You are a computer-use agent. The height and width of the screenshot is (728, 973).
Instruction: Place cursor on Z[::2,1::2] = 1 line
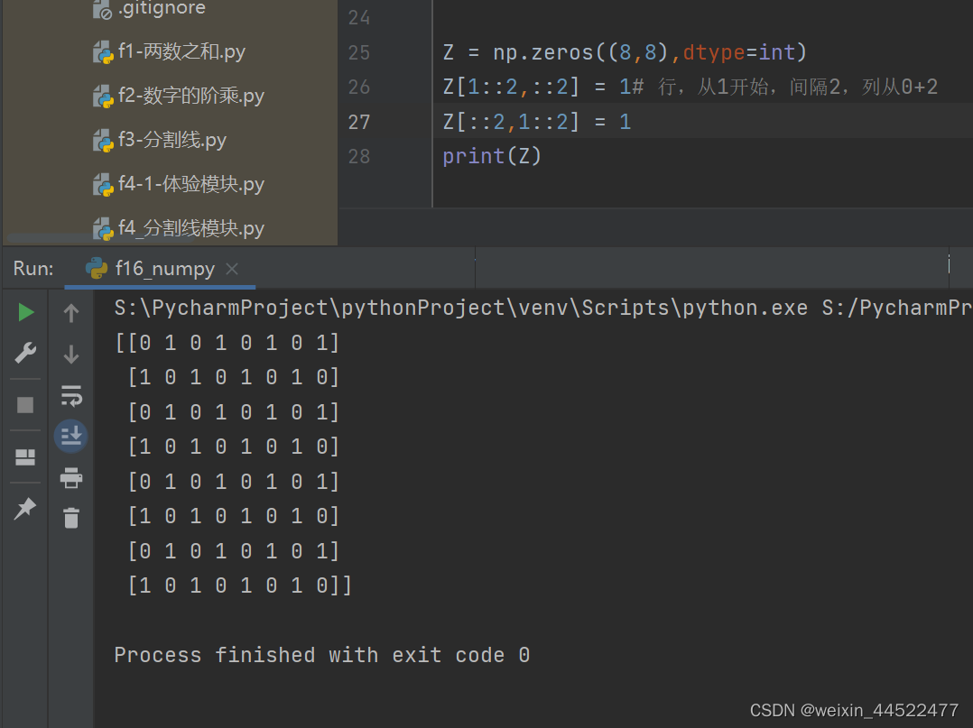(x=537, y=122)
